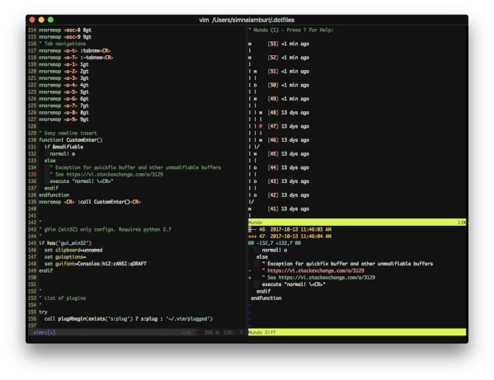Click the stackexchange URL on line 135
The height and width of the screenshot is (380, 494).
[x=115, y=175]
